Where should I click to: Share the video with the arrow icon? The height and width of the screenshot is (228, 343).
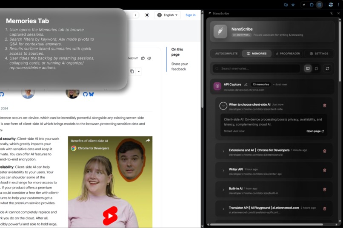coord(148,141)
